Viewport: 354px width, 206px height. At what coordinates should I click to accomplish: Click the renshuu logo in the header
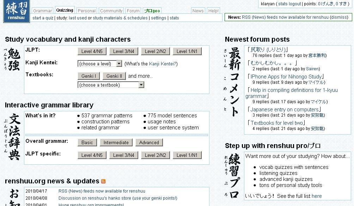[17, 11]
